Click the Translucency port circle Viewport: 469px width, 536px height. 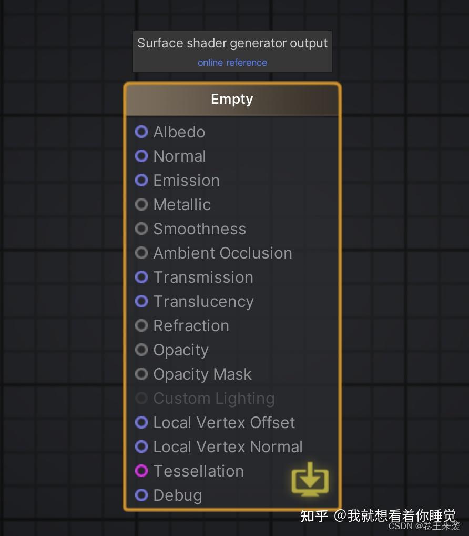click(x=141, y=301)
